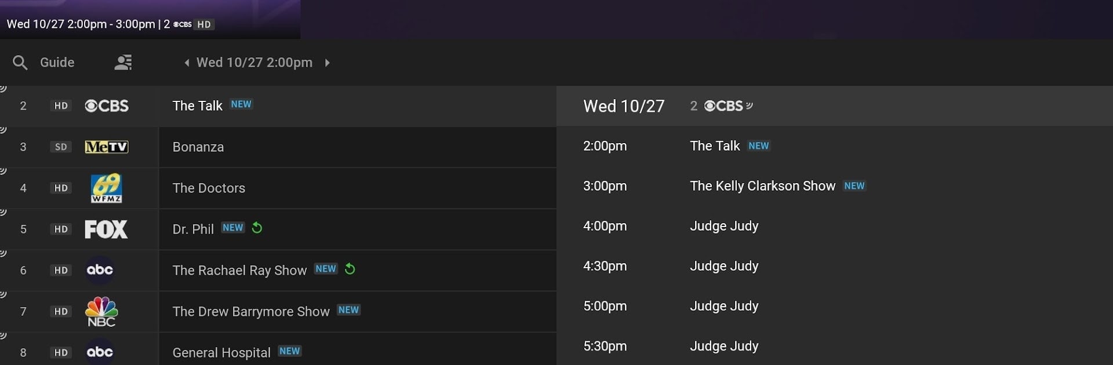1113x365 pixels.
Task: Advance to next time slot arrow
Action: point(327,63)
